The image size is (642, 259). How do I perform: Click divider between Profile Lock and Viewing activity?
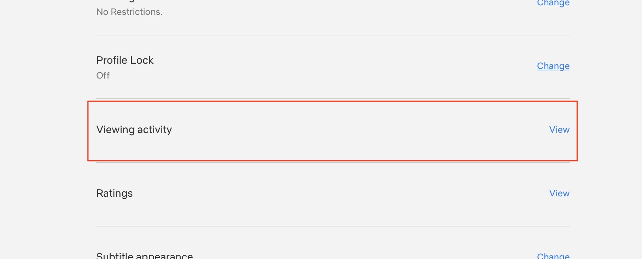332,99
